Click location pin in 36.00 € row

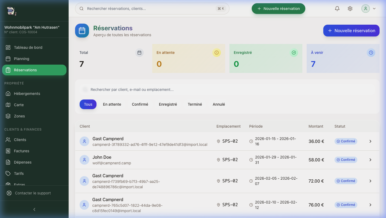click(218, 141)
